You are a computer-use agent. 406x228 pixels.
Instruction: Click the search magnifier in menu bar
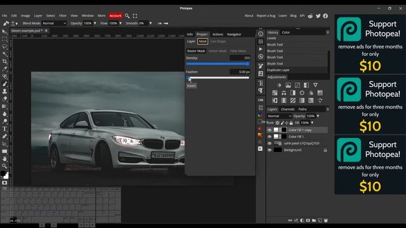click(127, 16)
